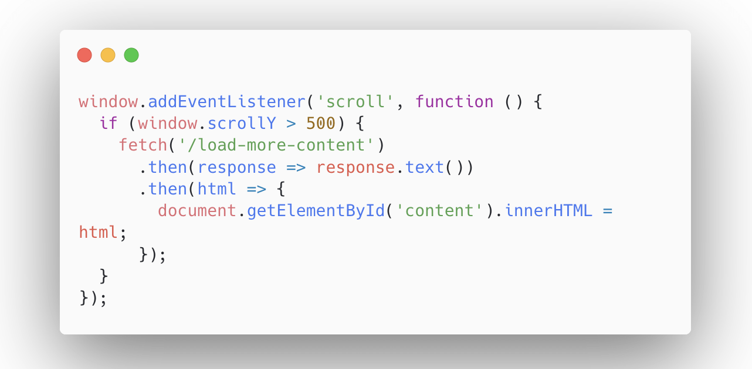This screenshot has height=369, width=752.
Task: Click the 'getElementById' method name
Action: coord(316,211)
